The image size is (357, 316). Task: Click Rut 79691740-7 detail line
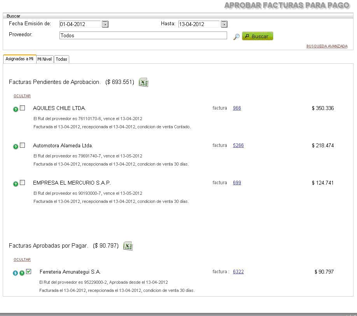coord(88,156)
